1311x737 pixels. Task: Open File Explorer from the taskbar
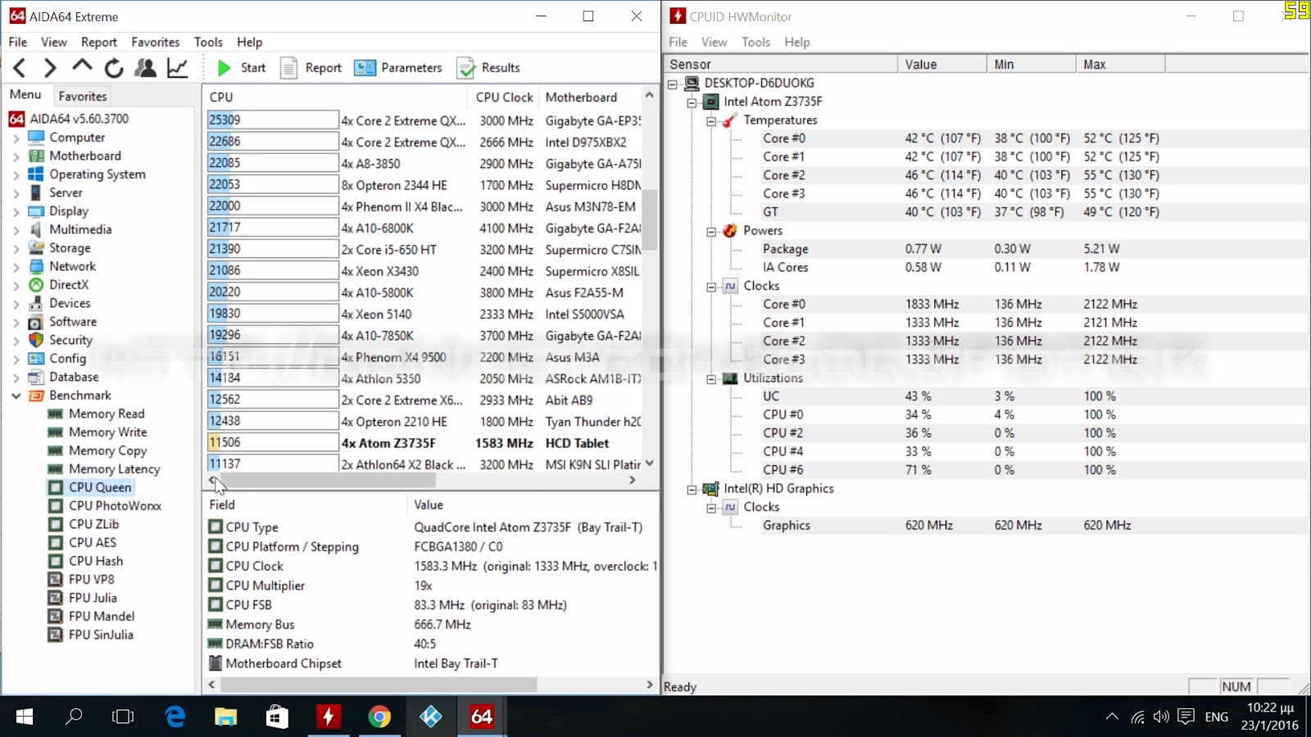[x=226, y=717]
